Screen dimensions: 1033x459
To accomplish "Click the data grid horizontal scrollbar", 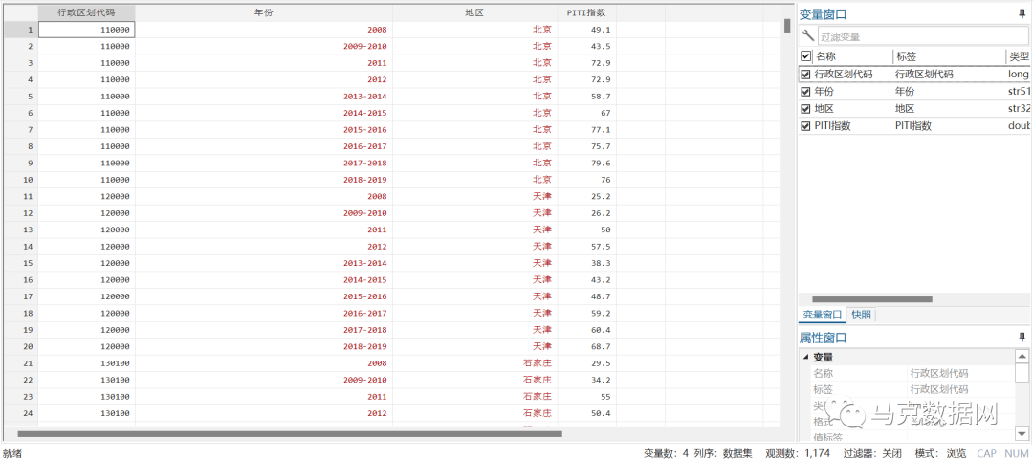I will (290, 433).
